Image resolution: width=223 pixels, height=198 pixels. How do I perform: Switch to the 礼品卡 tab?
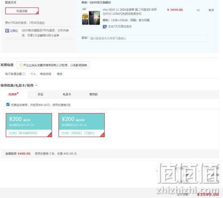click(67, 94)
